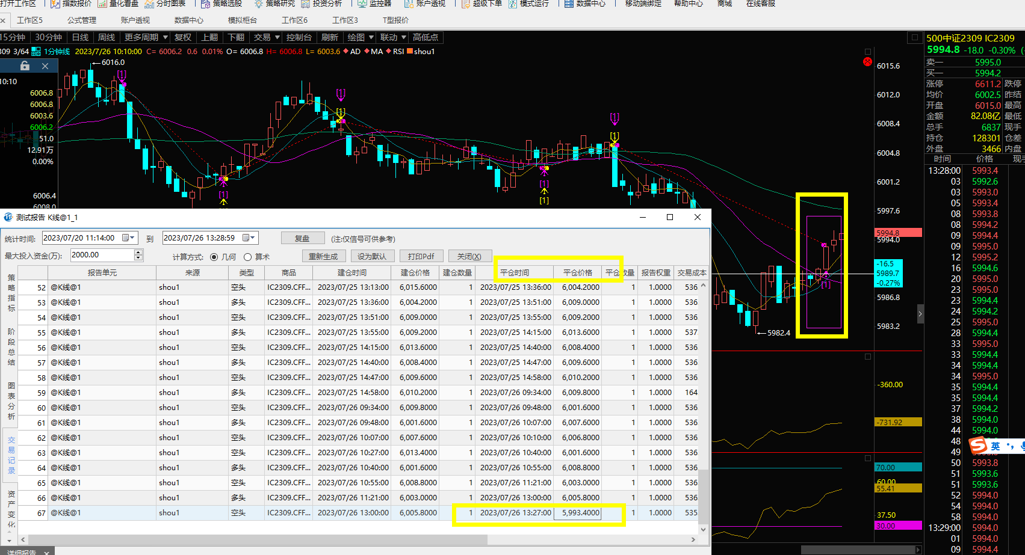Screen dimensions: 1025x555
Task: Click the 高低点 toolbar button
Action: (x=426, y=37)
